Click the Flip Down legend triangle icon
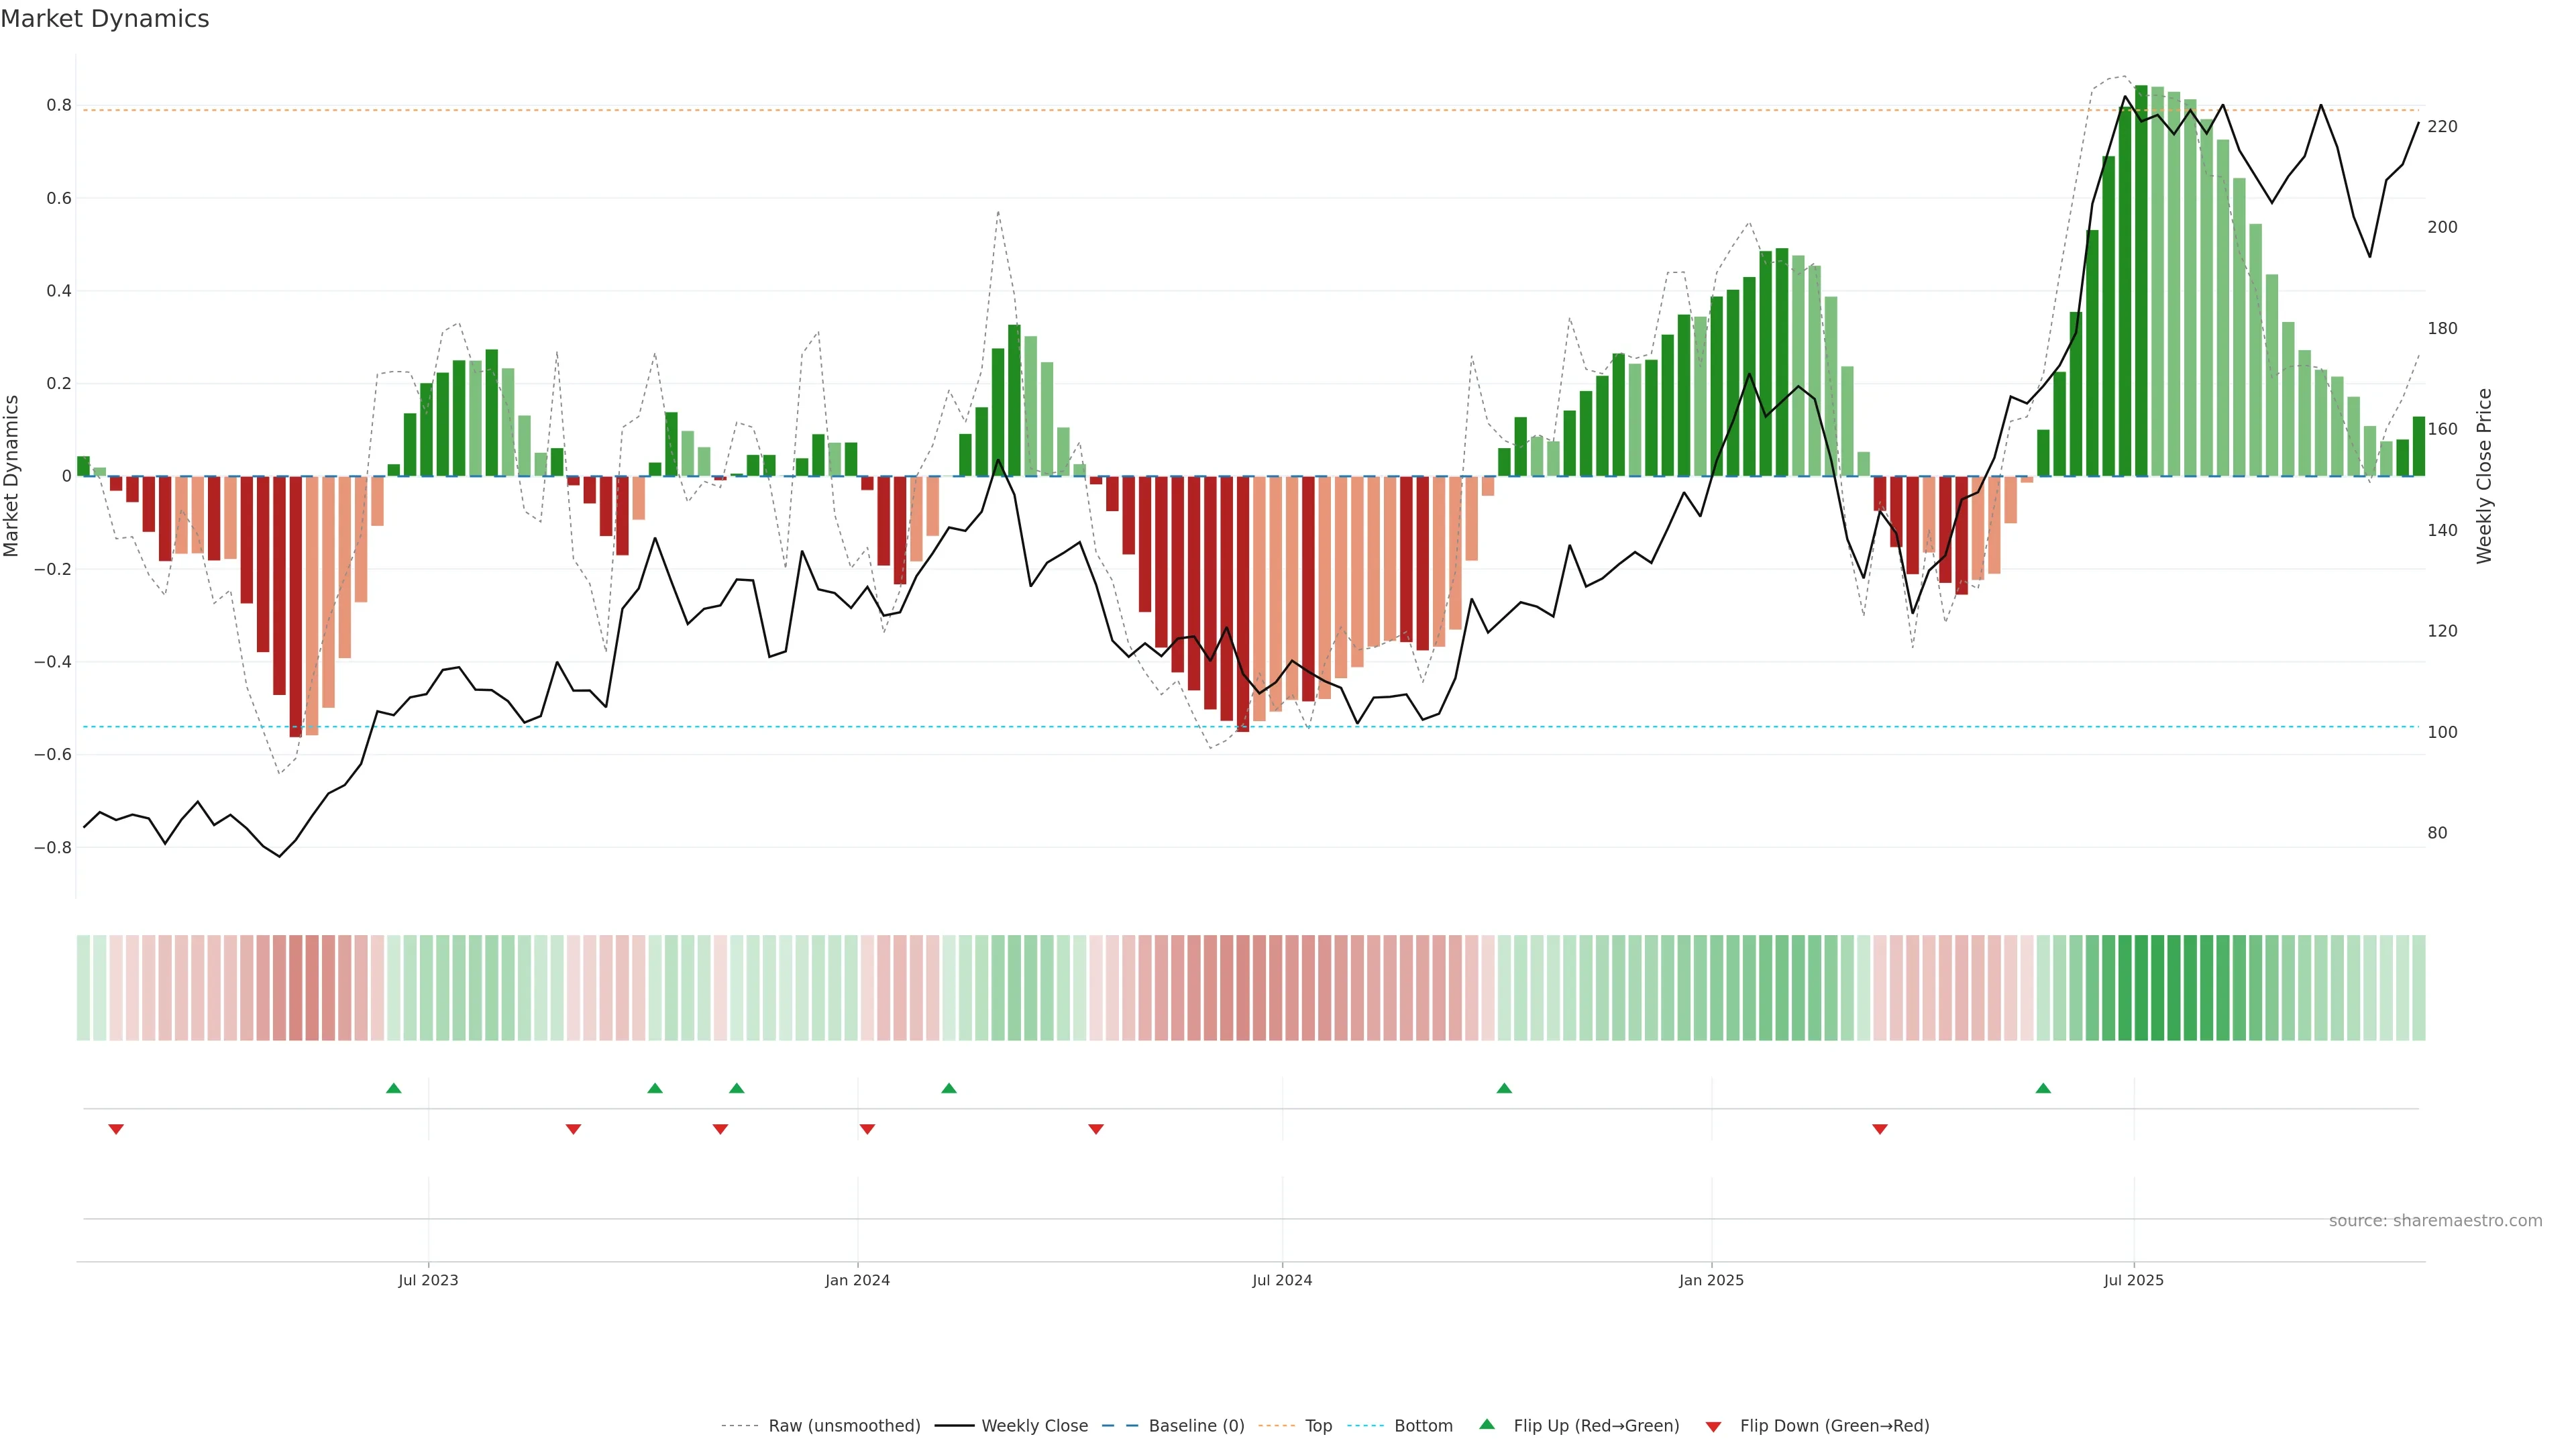This screenshot has width=2576, height=1449. 1713,1427
